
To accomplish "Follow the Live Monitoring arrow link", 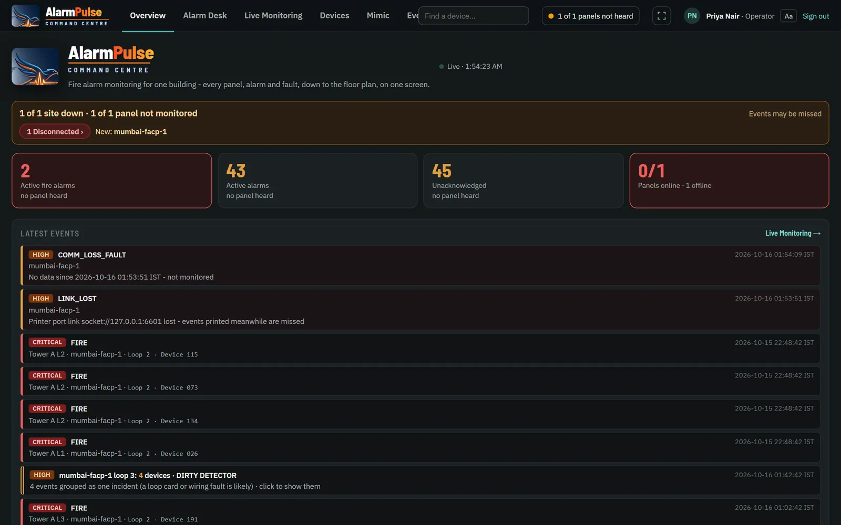I will (x=793, y=233).
